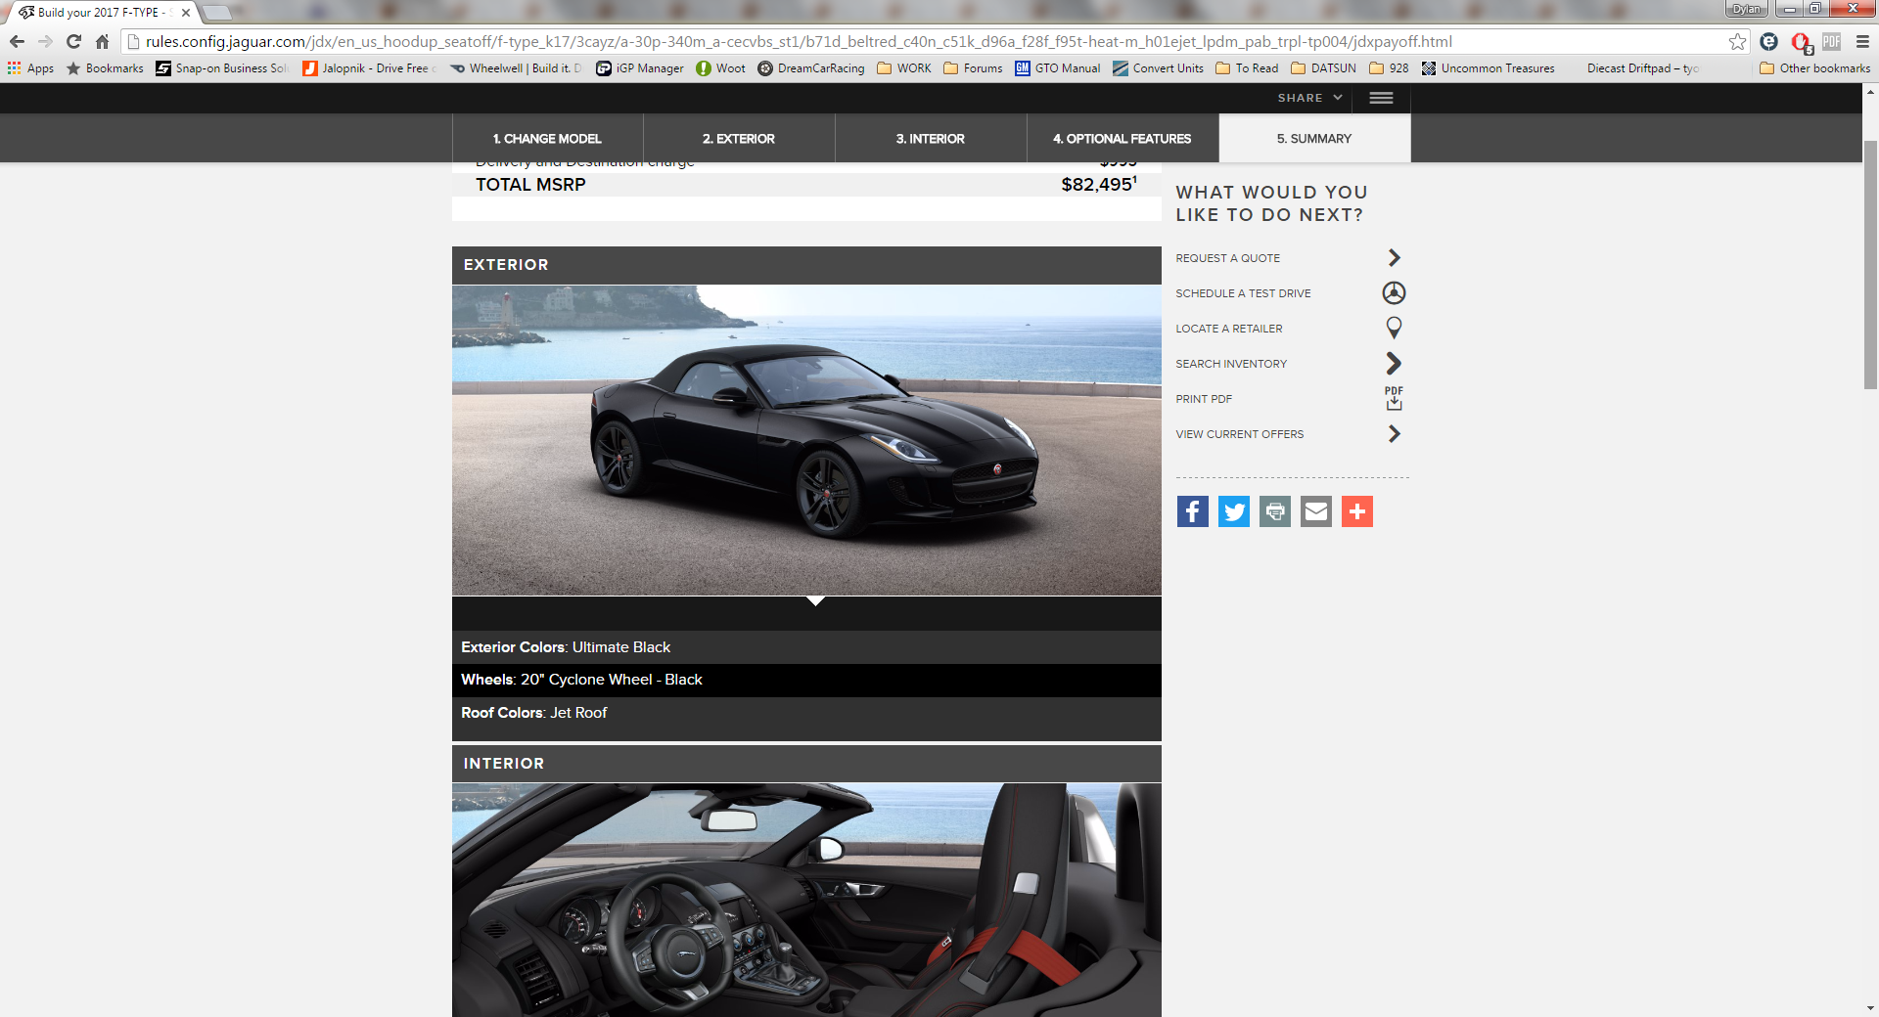Click the scrollbar down arrow
Viewport: 1879px width, 1017px height.
(x=1870, y=1008)
